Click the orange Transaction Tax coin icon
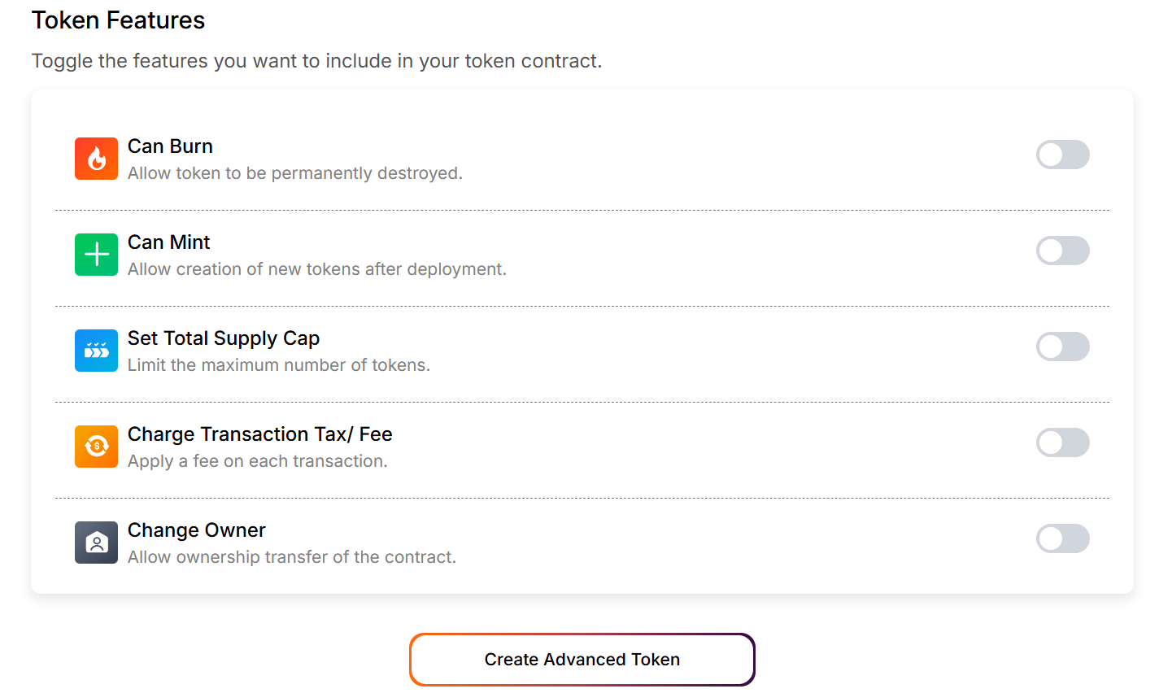Viewport: 1159px width, 693px height. [x=96, y=447]
